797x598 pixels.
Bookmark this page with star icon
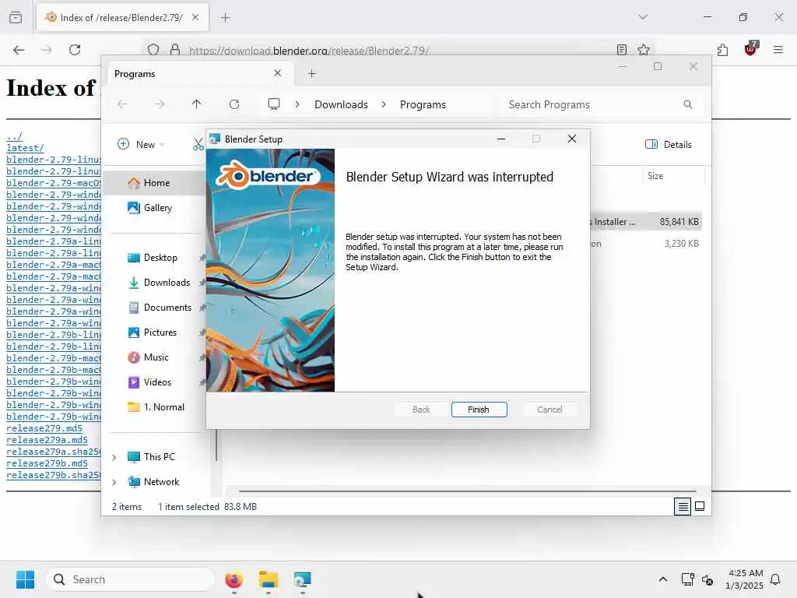coord(644,50)
